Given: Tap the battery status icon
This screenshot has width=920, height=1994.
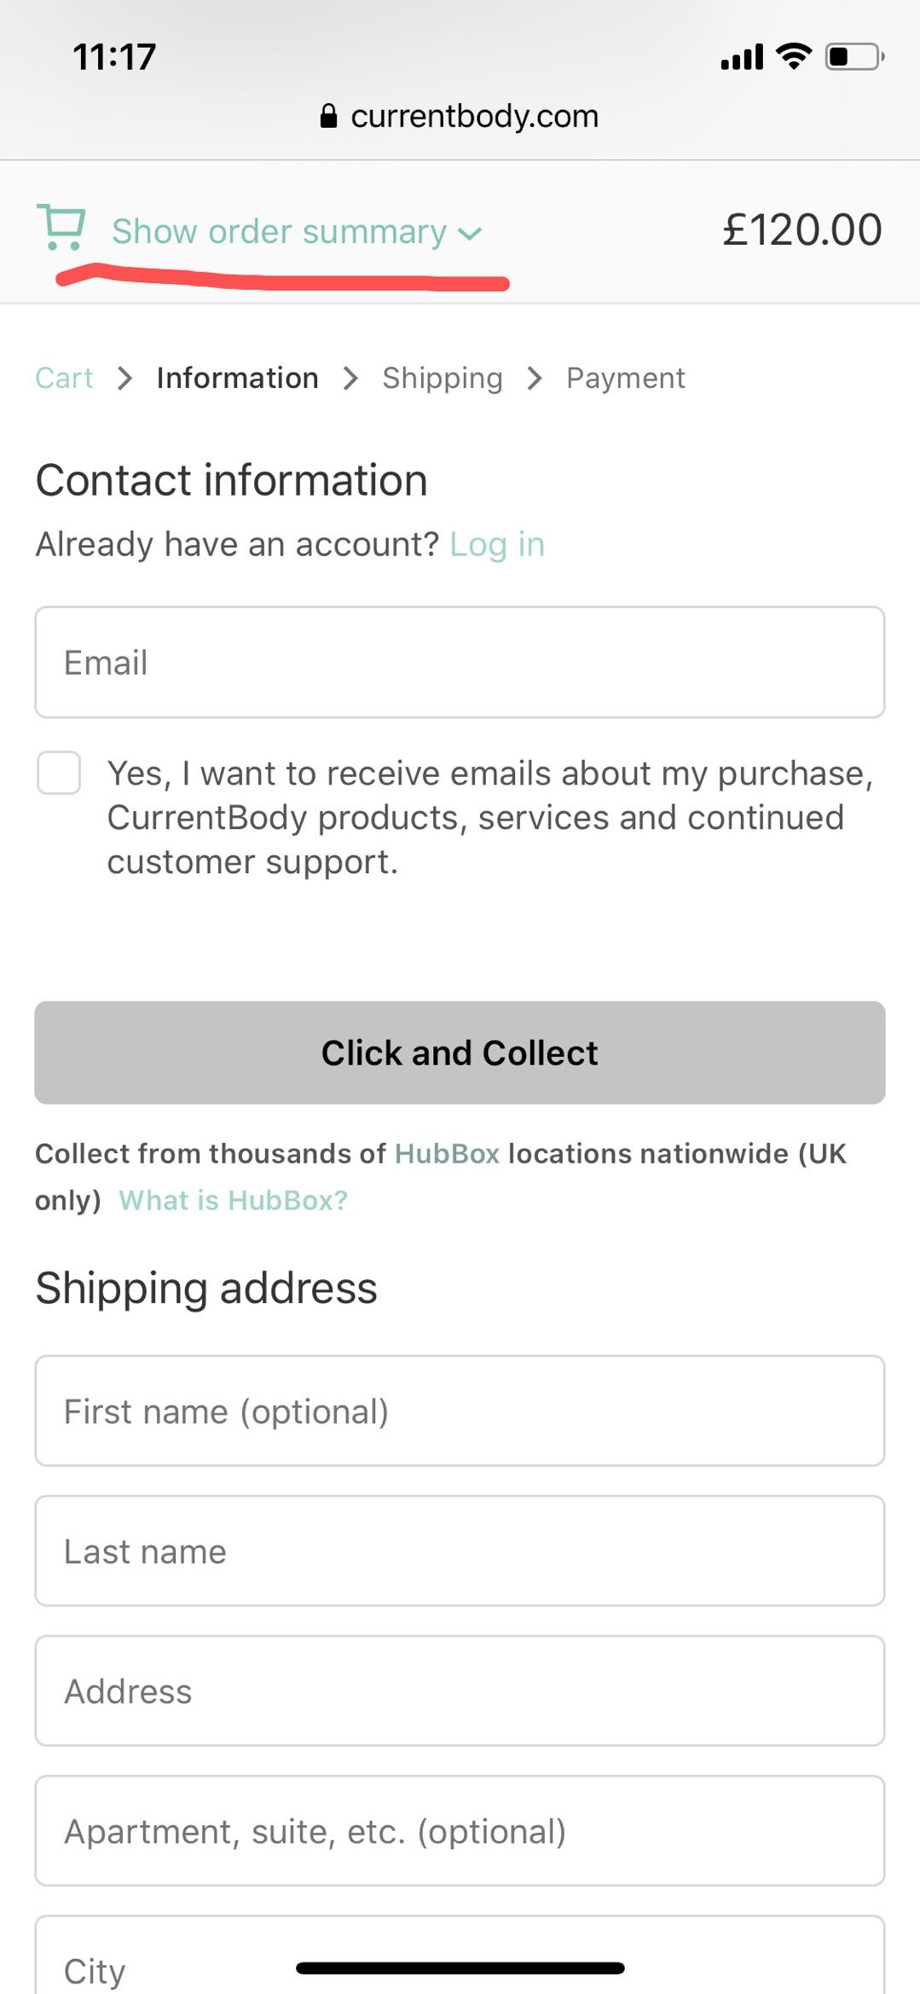Looking at the screenshot, I should click(854, 57).
